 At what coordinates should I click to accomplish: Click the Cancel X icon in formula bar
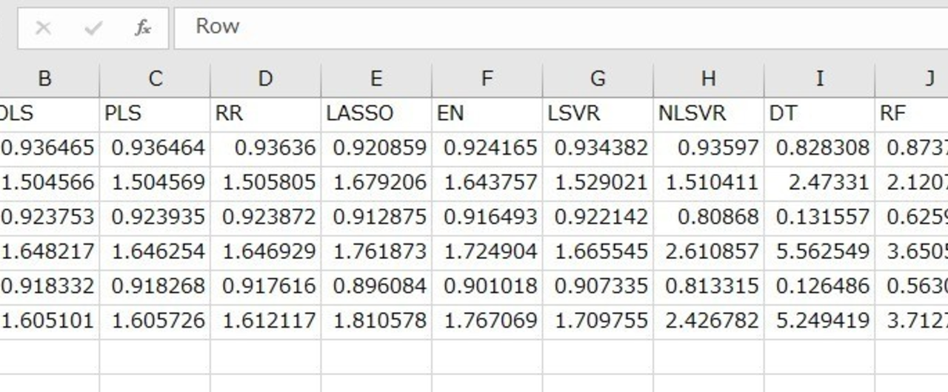tap(43, 28)
